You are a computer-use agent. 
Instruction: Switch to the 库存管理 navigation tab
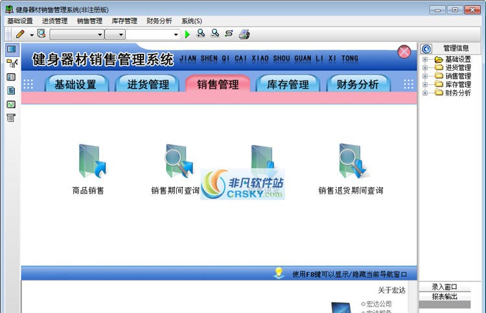point(288,84)
